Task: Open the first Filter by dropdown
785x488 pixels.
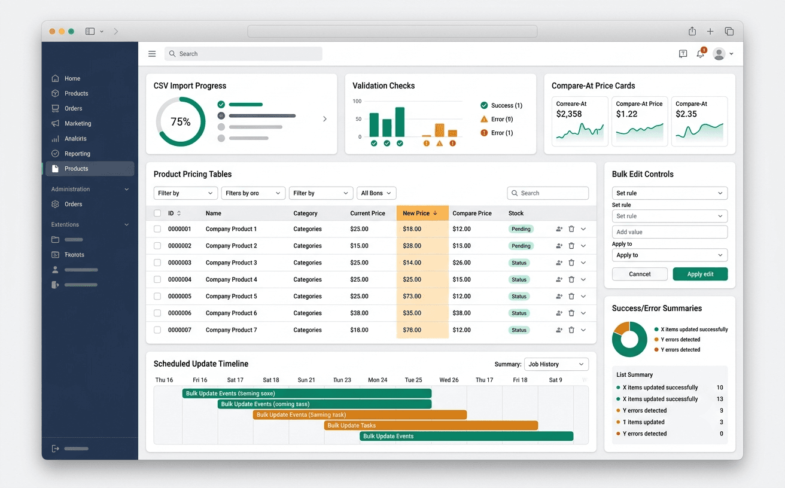Action: tap(185, 193)
